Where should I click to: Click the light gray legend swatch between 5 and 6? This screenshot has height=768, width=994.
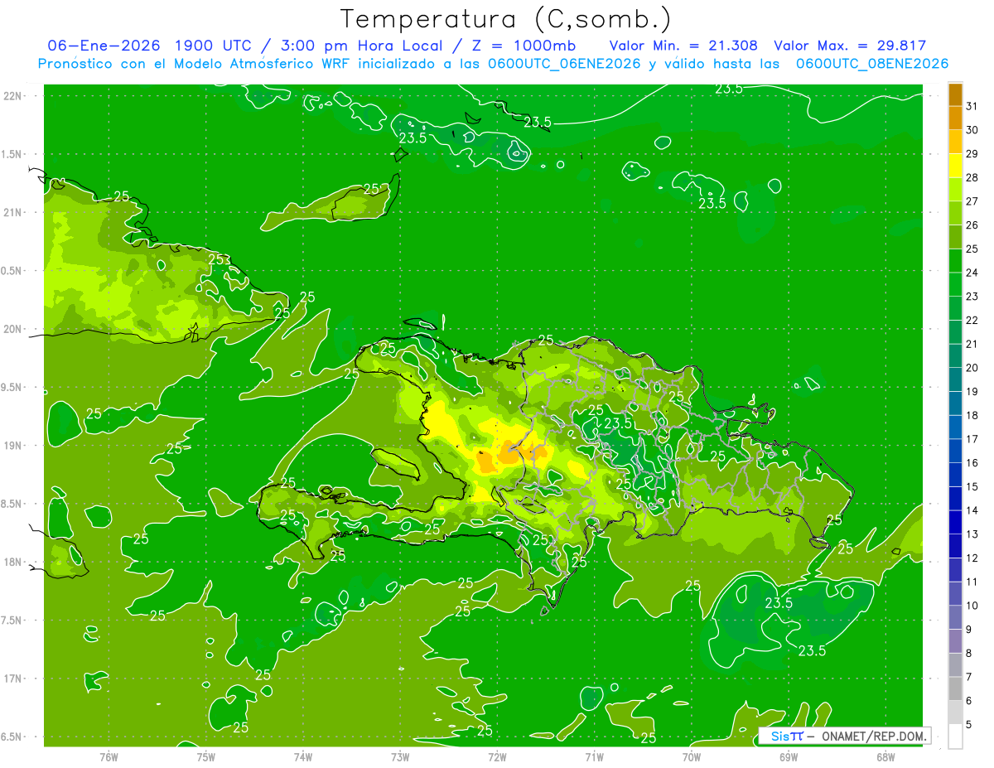(x=955, y=712)
